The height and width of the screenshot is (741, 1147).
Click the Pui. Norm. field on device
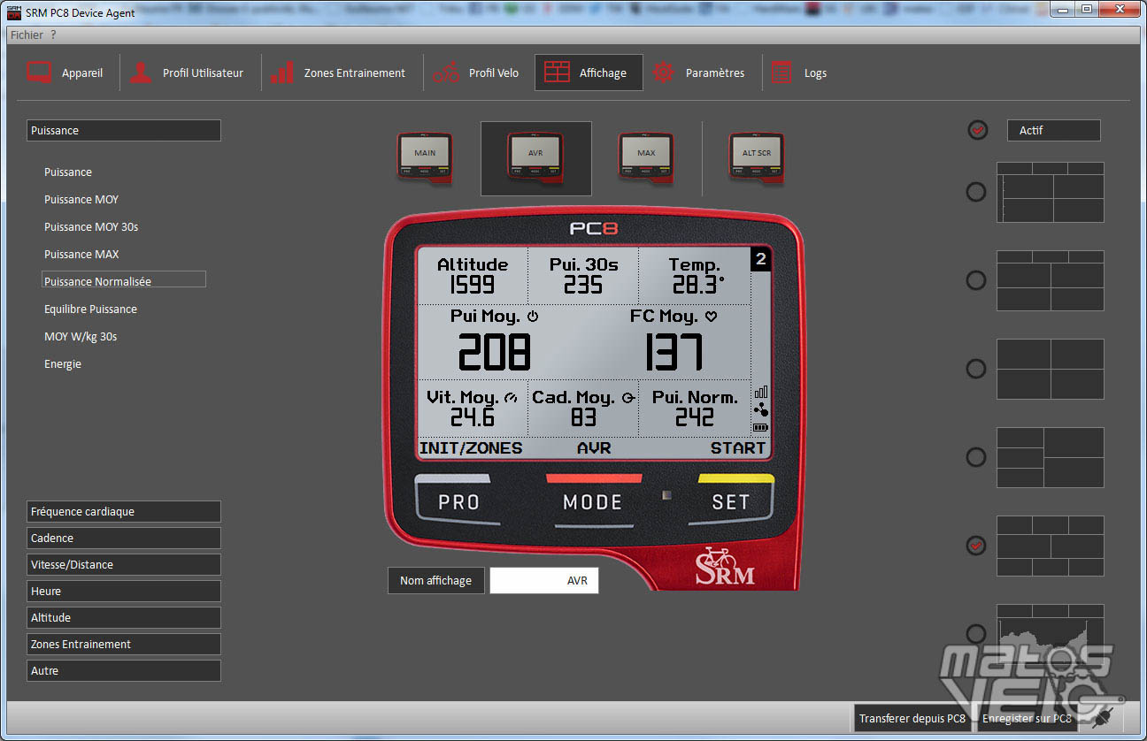coord(694,408)
